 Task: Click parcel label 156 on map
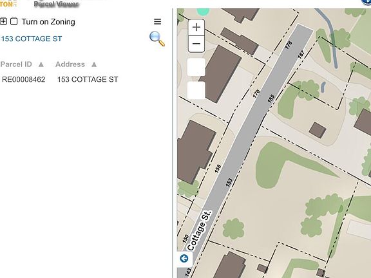tap(218, 169)
